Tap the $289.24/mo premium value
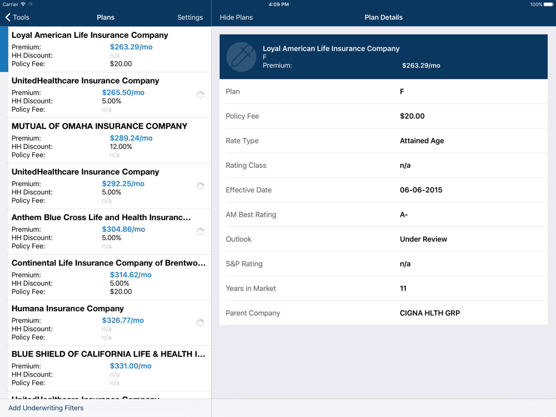This screenshot has height=417, width=556. [131, 138]
